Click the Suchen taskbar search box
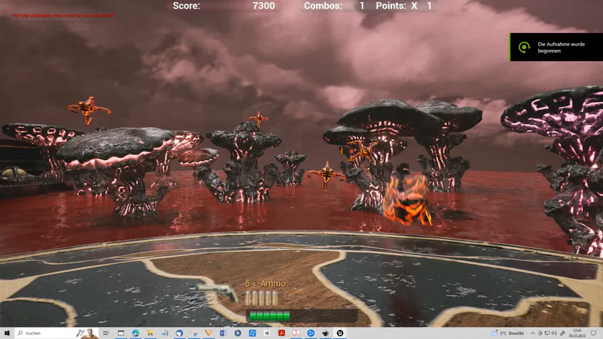This screenshot has height=339, width=603. 56,333
